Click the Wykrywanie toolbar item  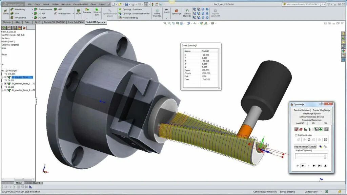point(18,18)
